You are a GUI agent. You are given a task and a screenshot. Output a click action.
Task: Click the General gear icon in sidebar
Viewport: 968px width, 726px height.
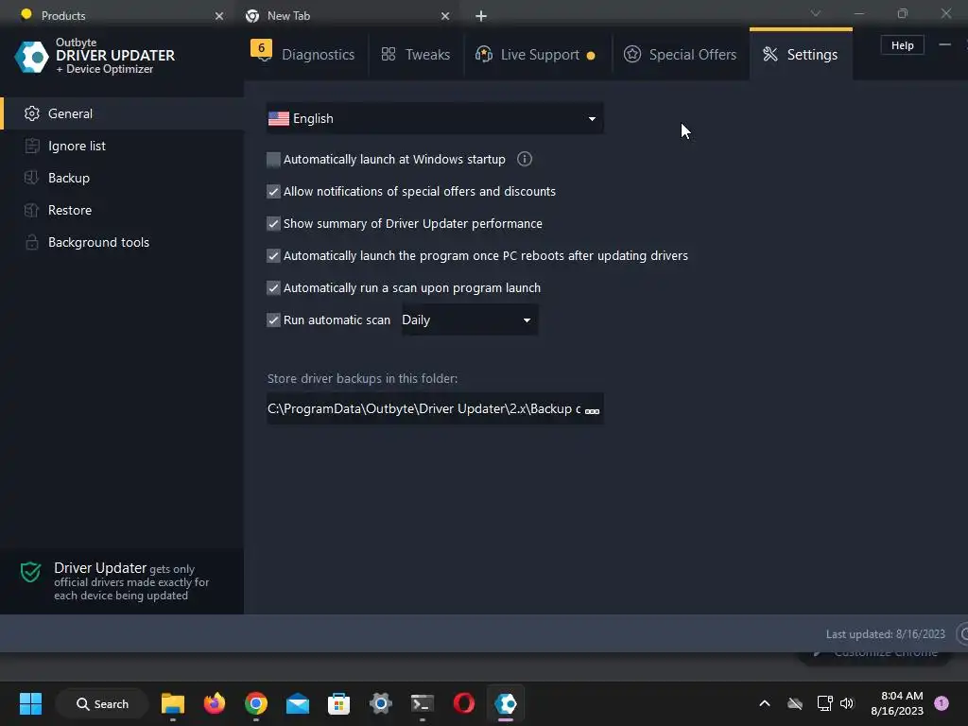(31, 113)
